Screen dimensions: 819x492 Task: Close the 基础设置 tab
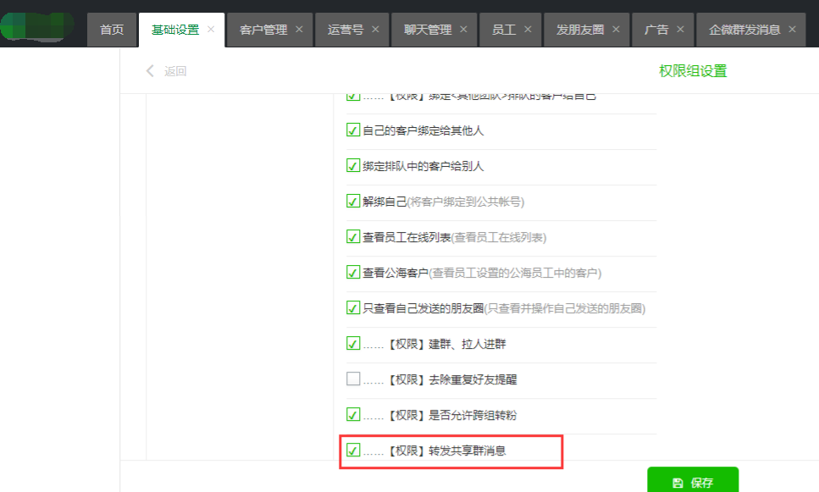click(x=211, y=30)
